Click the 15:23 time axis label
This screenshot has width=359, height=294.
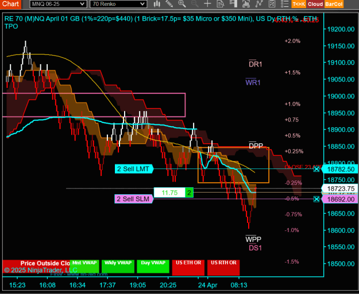[17, 285]
